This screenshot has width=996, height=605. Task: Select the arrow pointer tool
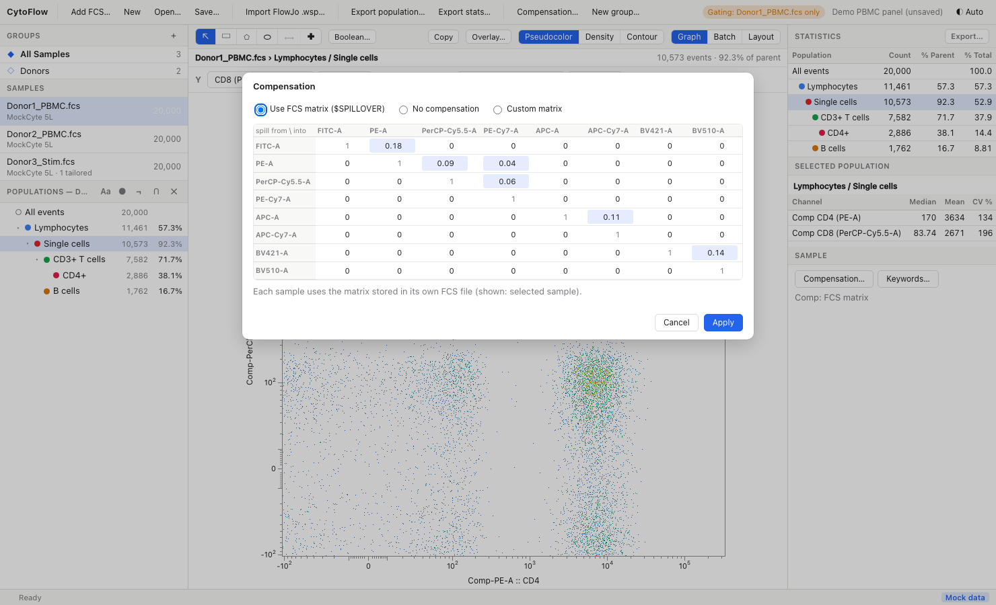(x=205, y=37)
